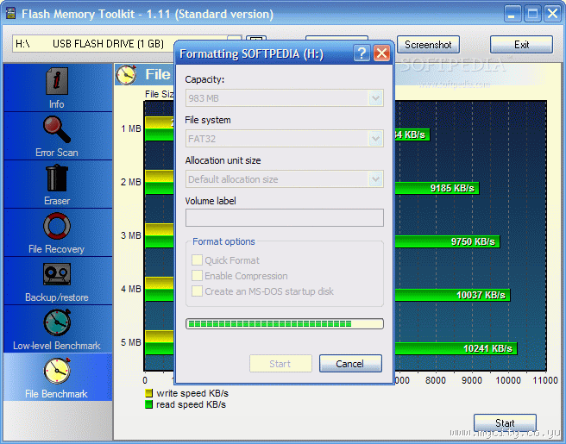Tick the Enable Compression checkbox
Image resolution: width=566 pixels, height=444 pixels.
(197, 276)
